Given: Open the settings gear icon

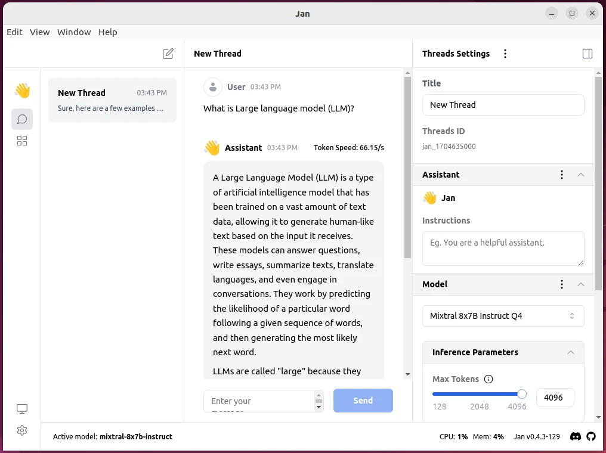Looking at the screenshot, I should tap(22, 430).
